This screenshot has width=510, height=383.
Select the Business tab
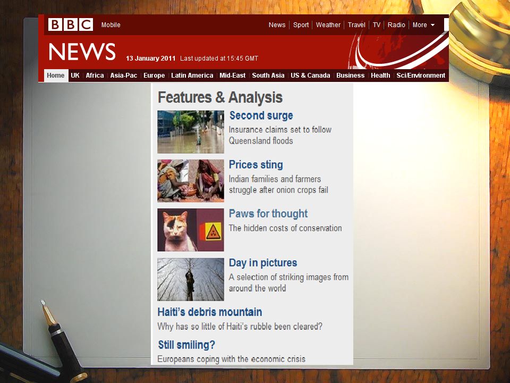pyautogui.click(x=350, y=75)
